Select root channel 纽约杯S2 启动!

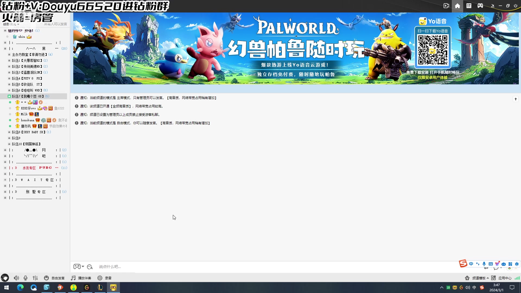[21, 31]
